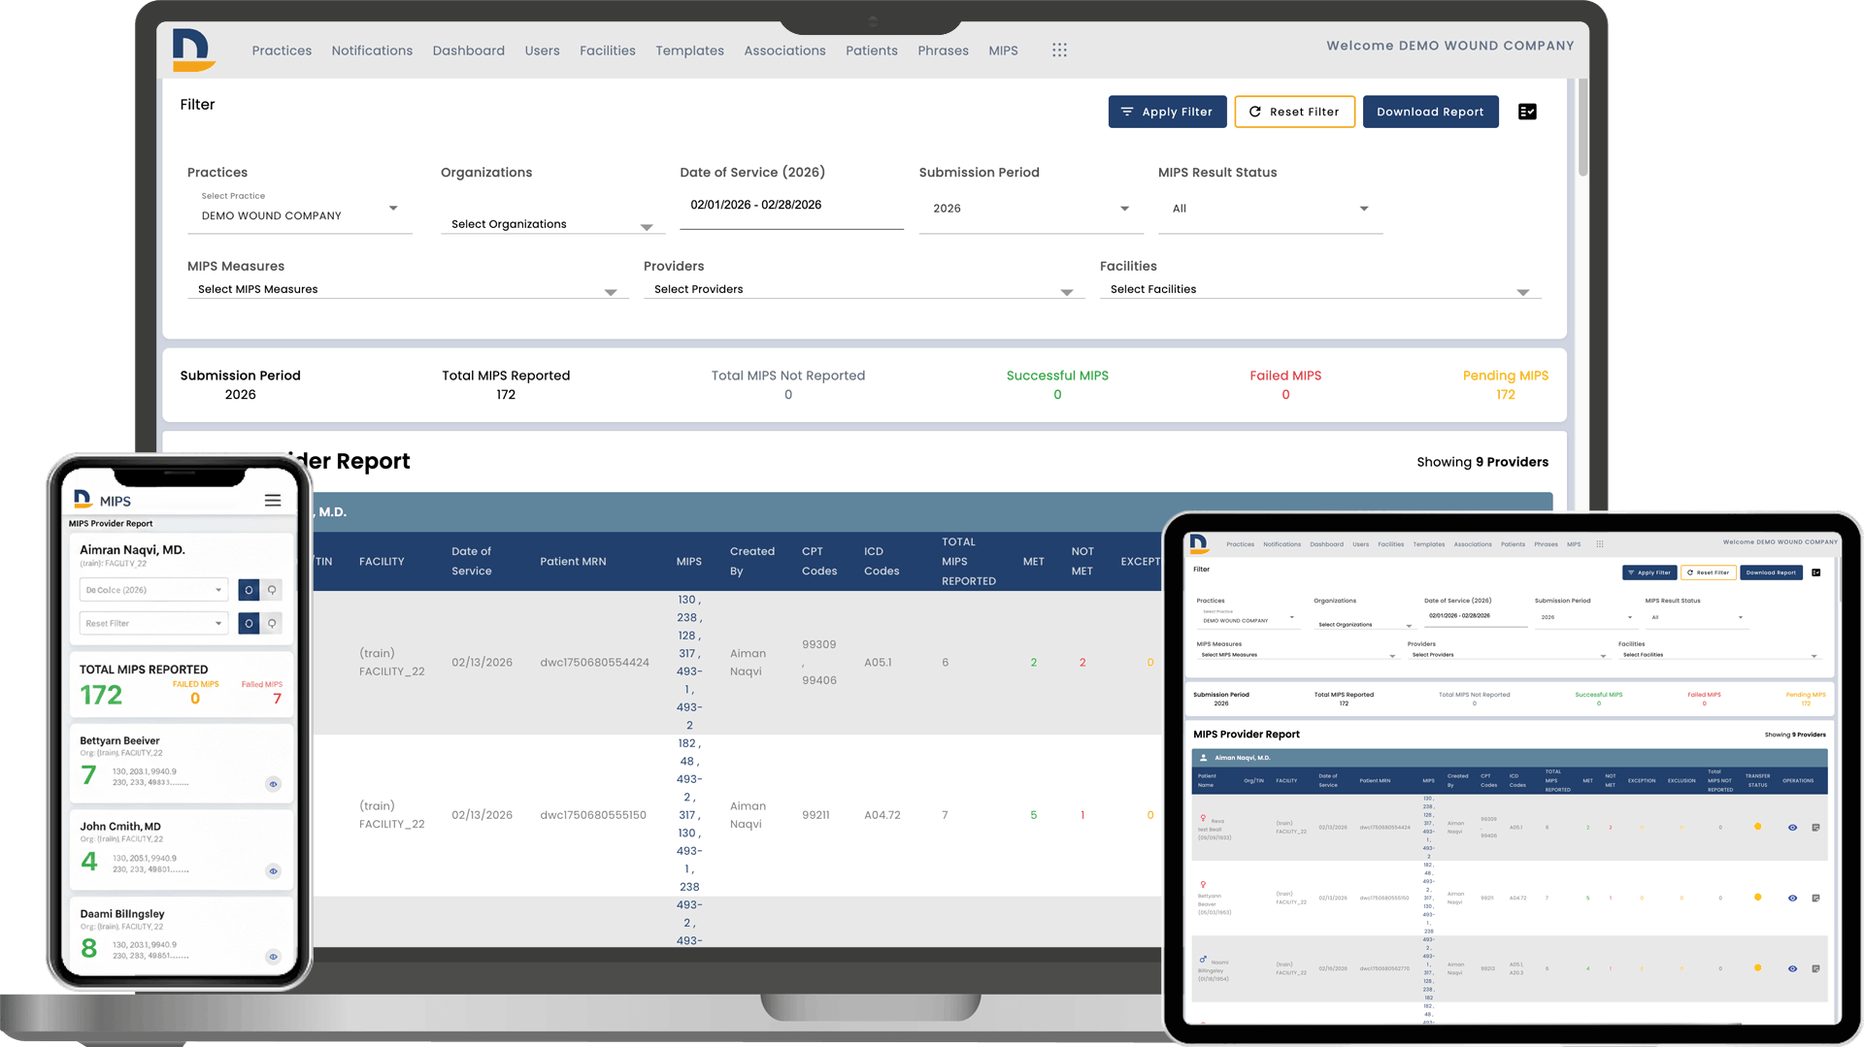1864x1047 pixels.
Task: Click the person icon beside Aiman Naqvi on tablet
Action: click(1204, 758)
